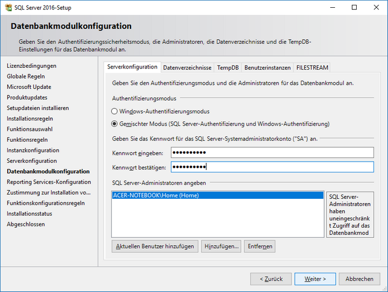The image size is (388, 292).
Task: Maximize the SQL Server 2016-Setup window
Action: click(354, 7)
